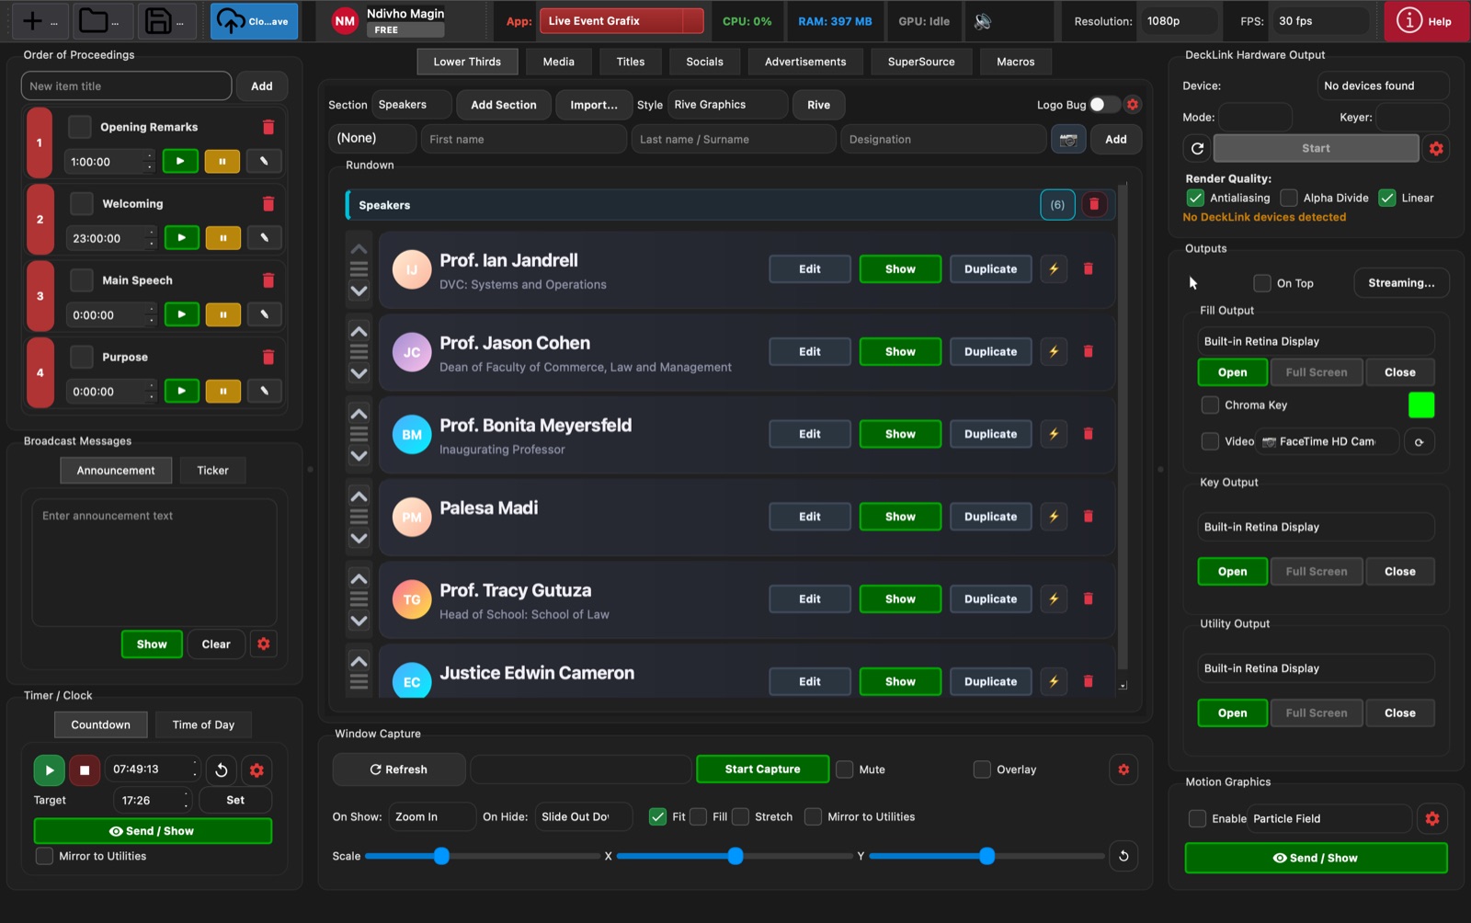This screenshot has height=923, width=1471.
Task: Open Motion Graphics settings gear
Action: 1431,818
